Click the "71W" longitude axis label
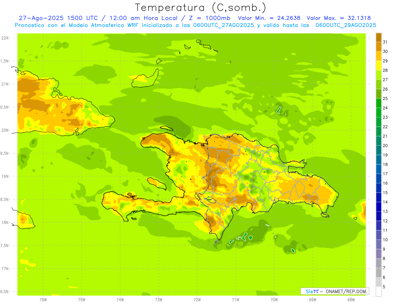 (235, 300)
